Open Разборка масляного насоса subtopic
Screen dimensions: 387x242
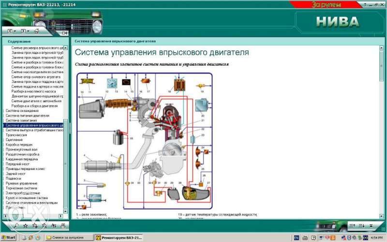tap(33, 91)
